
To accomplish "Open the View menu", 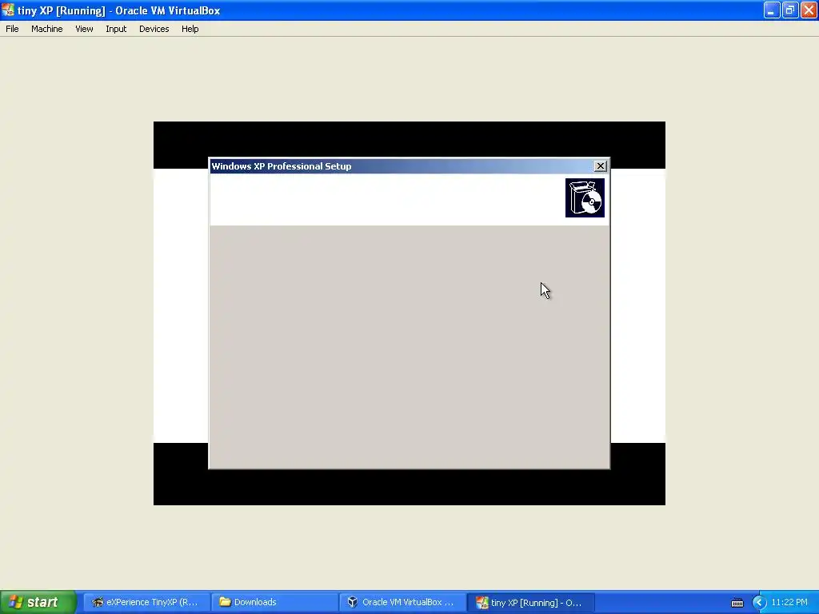I will (84, 29).
